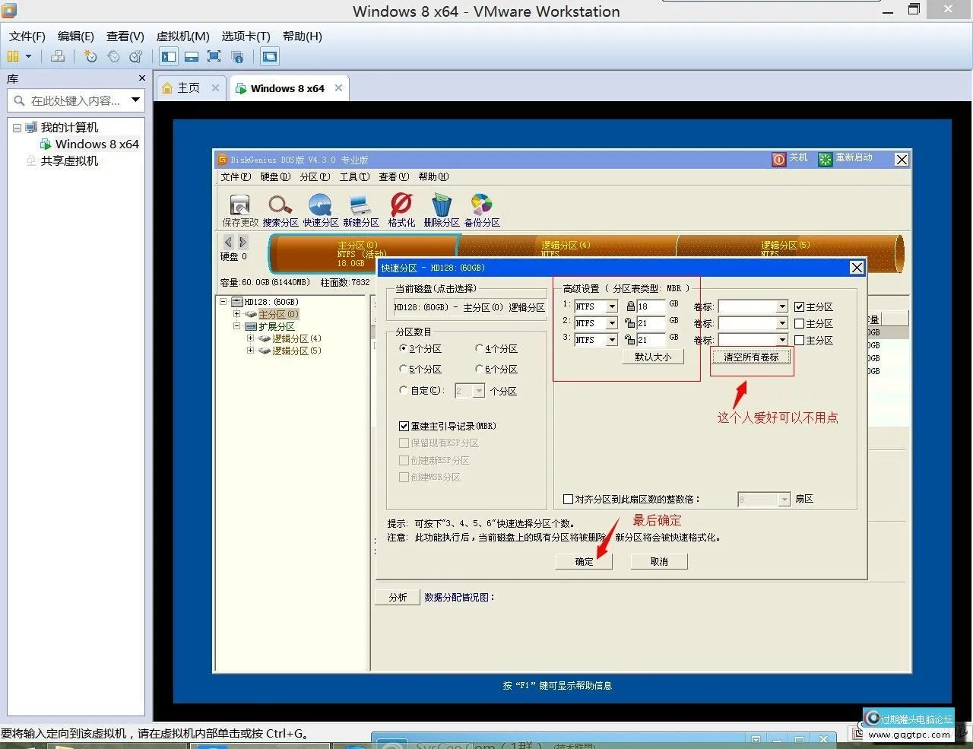
Task: Click the 保存更改 (Save Changes) toolbar icon
Action: click(239, 206)
